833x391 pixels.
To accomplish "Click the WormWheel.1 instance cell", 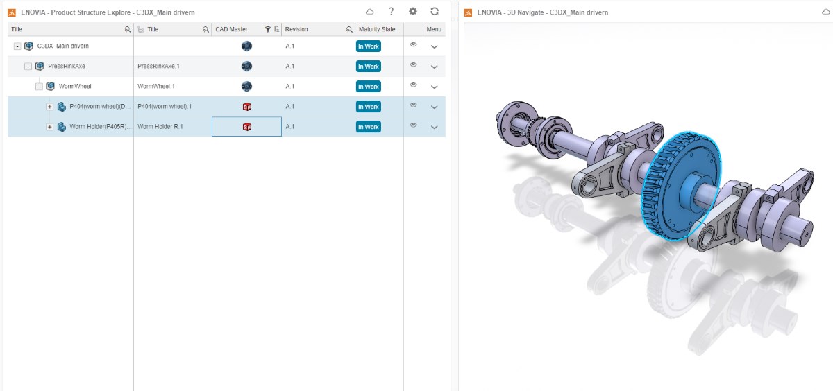I will (x=156, y=86).
